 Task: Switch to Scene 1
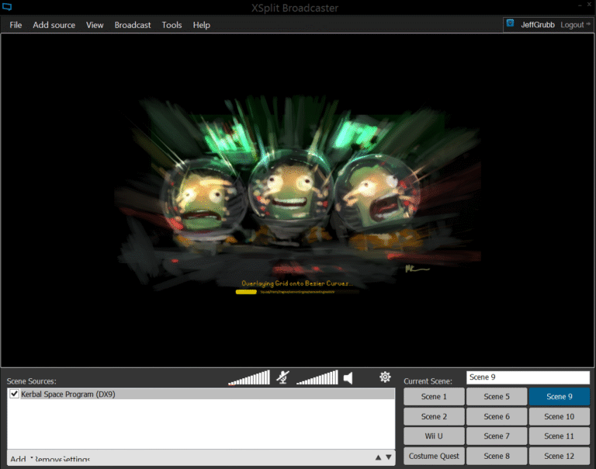point(434,397)
